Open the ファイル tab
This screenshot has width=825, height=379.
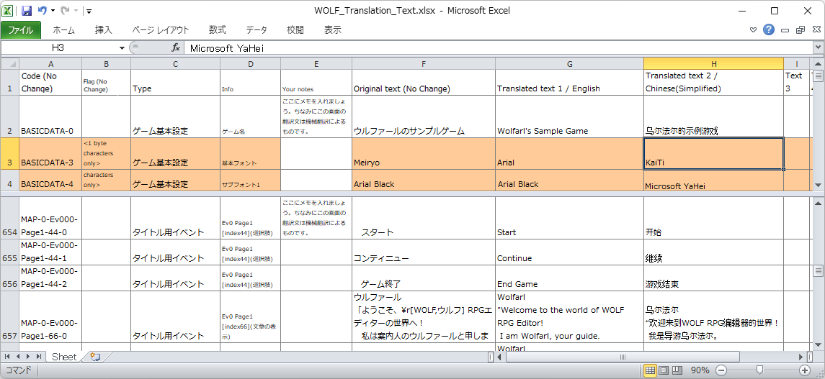click(x=20, y=30)
